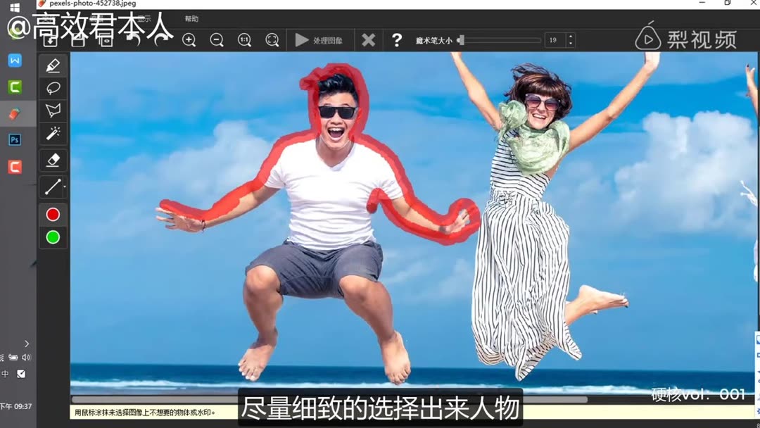Select the Polygonal lasso tool
The height and width of the screenshot is (428, 760).
click(x=53, y=111)
